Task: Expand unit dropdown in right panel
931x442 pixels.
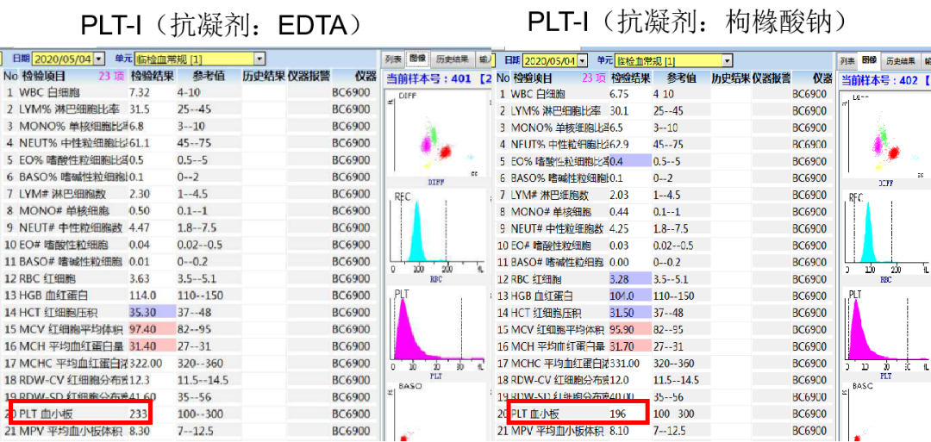Action: click(x=727, y=60)
